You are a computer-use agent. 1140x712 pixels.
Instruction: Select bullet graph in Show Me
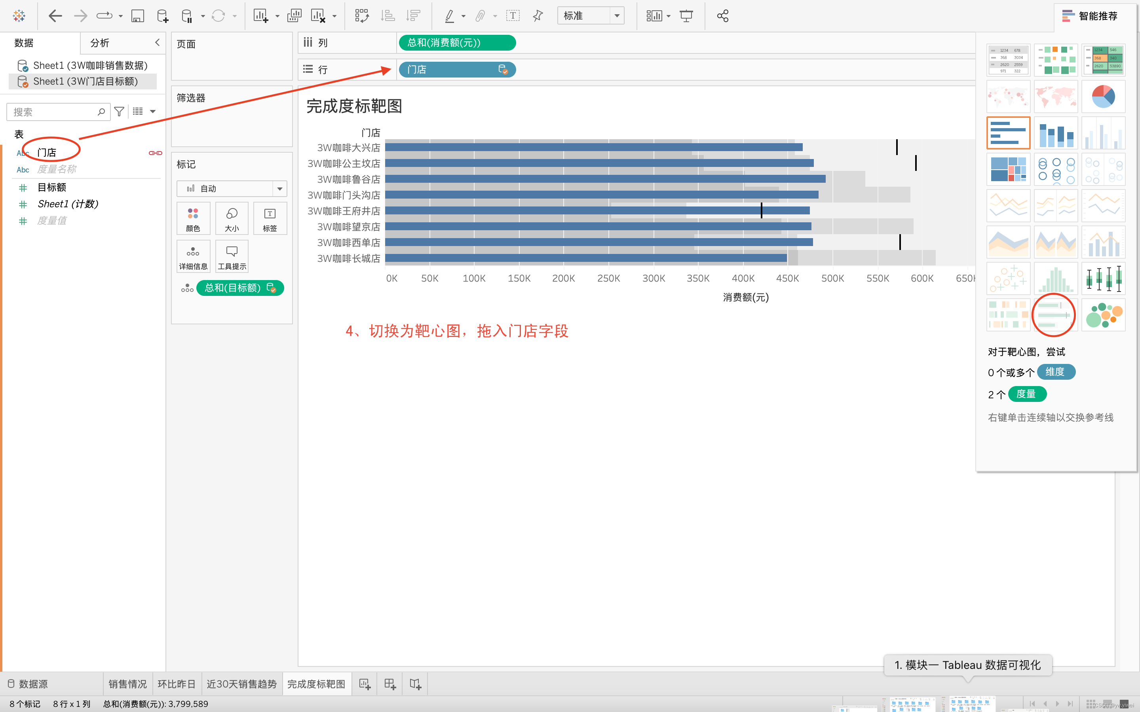coord(1055,314)
